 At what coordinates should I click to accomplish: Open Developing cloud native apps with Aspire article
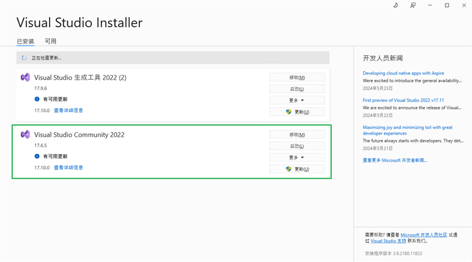(404, 73)
